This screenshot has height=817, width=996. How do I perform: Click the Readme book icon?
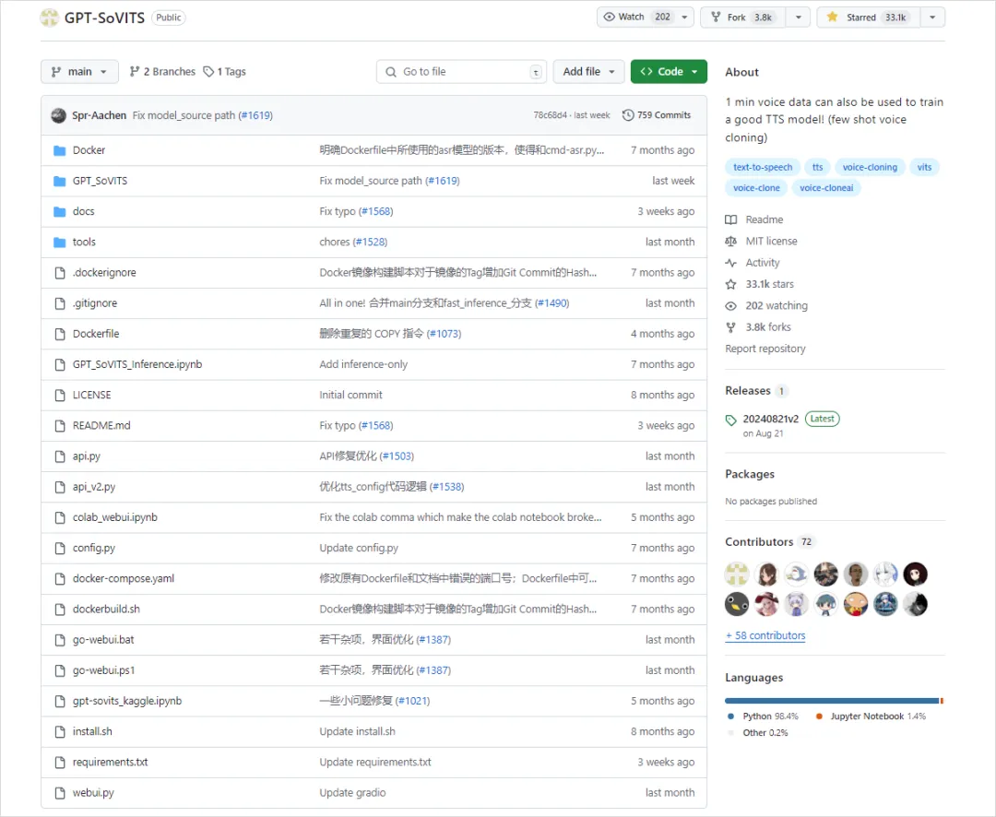tap(731, 219)
